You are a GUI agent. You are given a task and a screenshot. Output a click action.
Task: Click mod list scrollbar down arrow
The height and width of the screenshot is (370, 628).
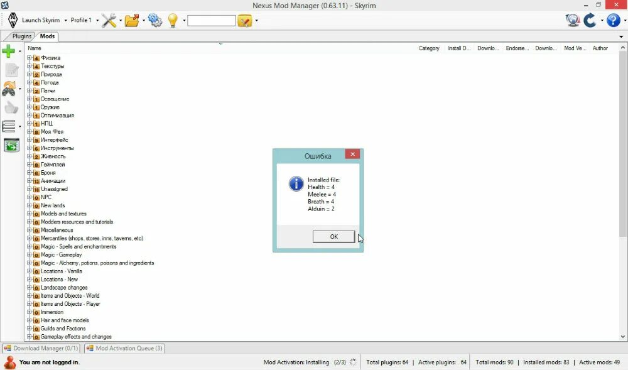623,337
